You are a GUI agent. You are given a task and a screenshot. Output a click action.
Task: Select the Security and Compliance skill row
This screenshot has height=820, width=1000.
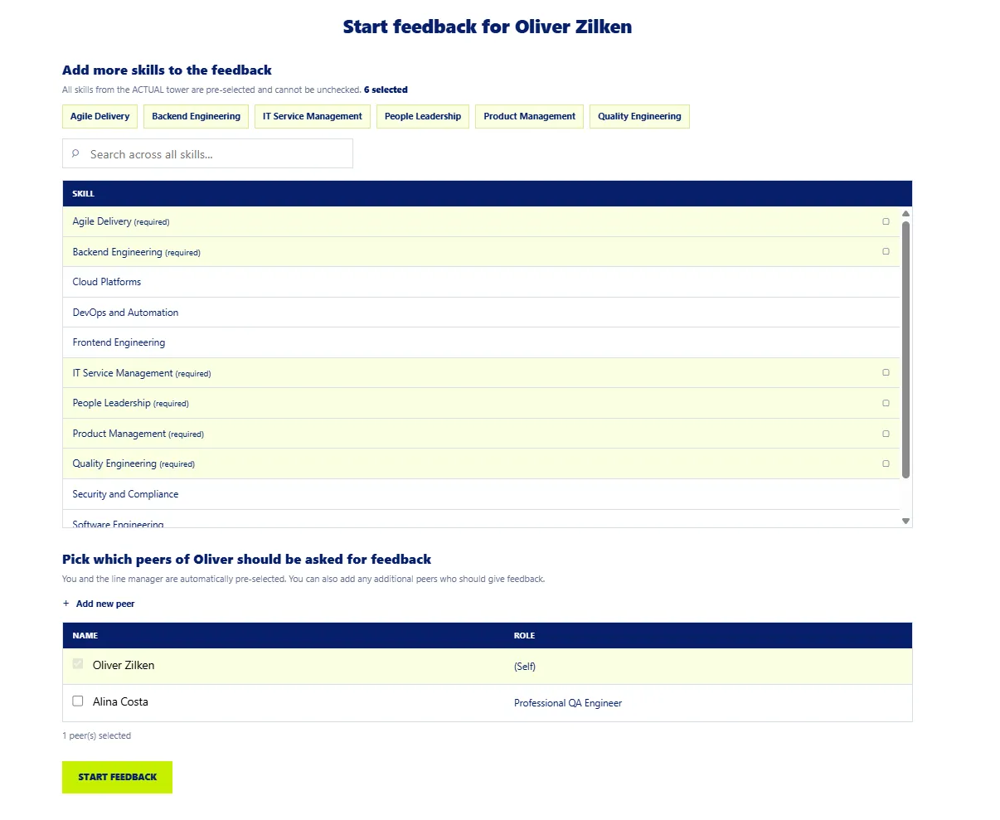[x=481, y=494]
